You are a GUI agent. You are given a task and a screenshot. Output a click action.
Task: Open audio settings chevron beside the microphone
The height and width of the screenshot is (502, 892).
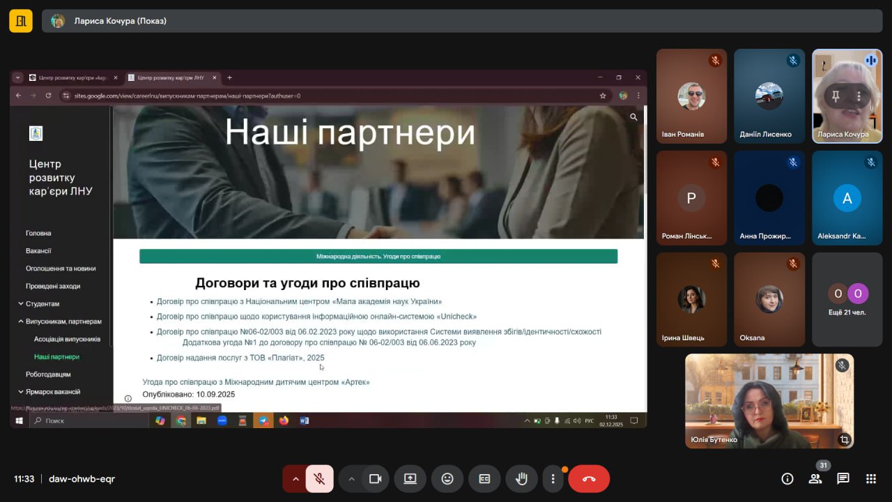point(295,479)
